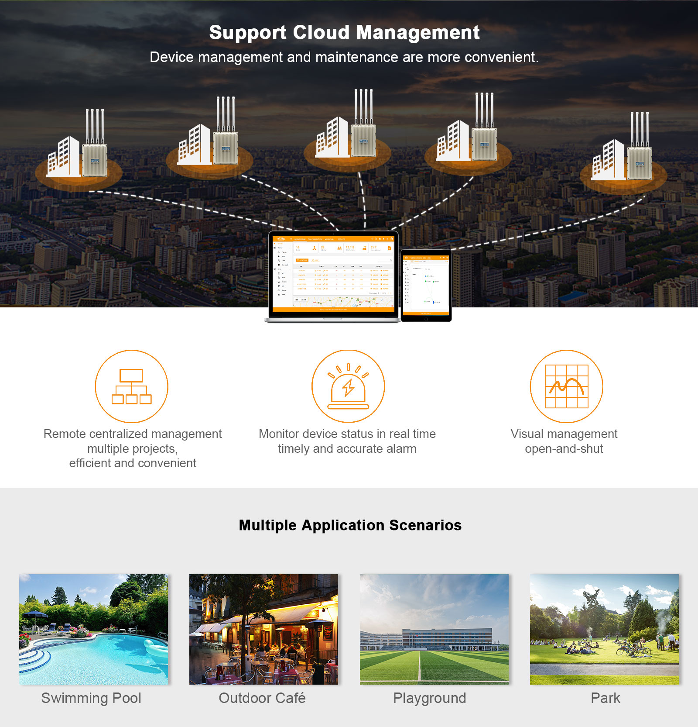Image resolution: width=698 pixels, height=727 pixels.
Task: Click the network hierarchy tree icon
Action: pyautogui.click(x=131, y=386)
